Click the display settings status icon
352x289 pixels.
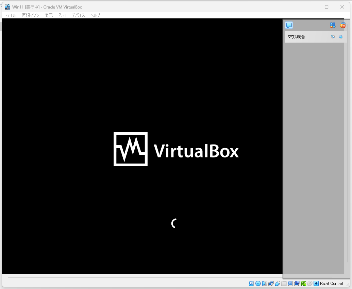click(290, 284)
